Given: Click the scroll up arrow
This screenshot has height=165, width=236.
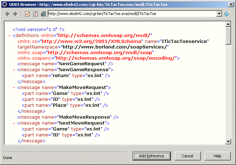Looking at the screenshot, I should click(x=228, y=24).
